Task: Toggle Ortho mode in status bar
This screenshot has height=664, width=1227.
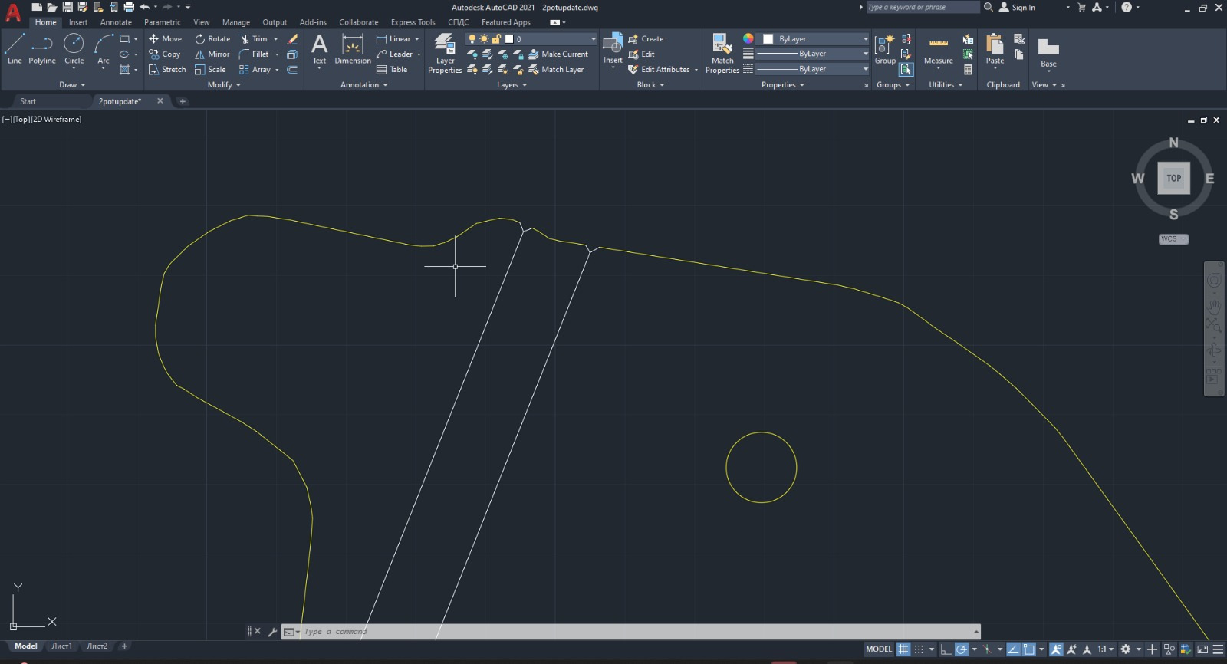Action: coord(946,649)
